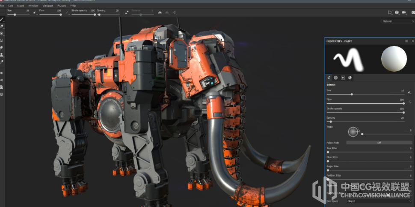415x207 pixels.
Task: Select the Eraser tool in left toolbar
Action: [x=2, y=26]
